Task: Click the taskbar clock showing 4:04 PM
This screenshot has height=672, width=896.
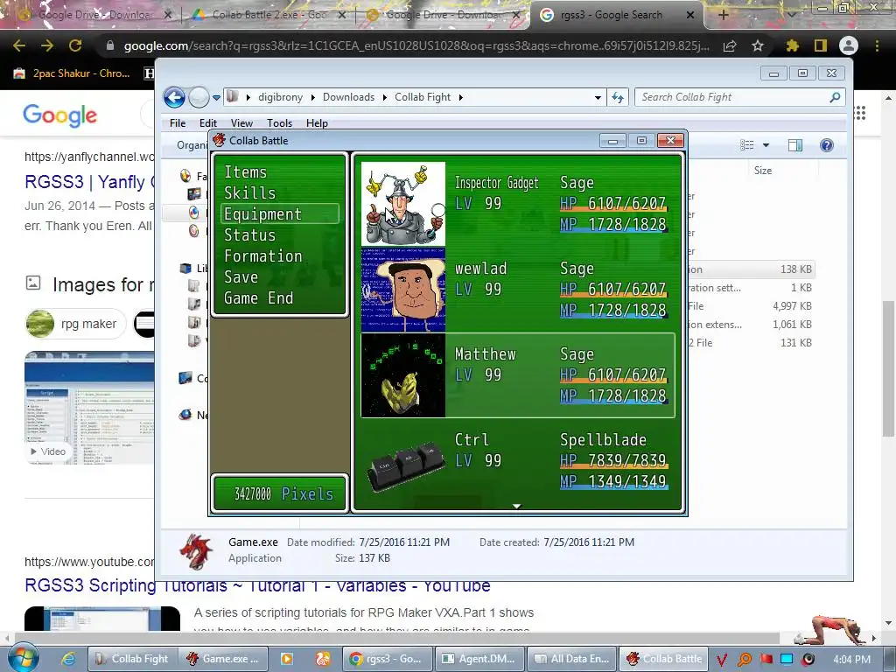Action: (851, 659)
